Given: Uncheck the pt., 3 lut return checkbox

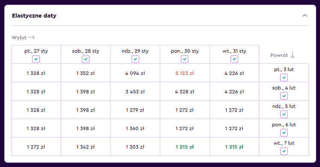Looking at the screenshot, I should click(x=284, y=78).
